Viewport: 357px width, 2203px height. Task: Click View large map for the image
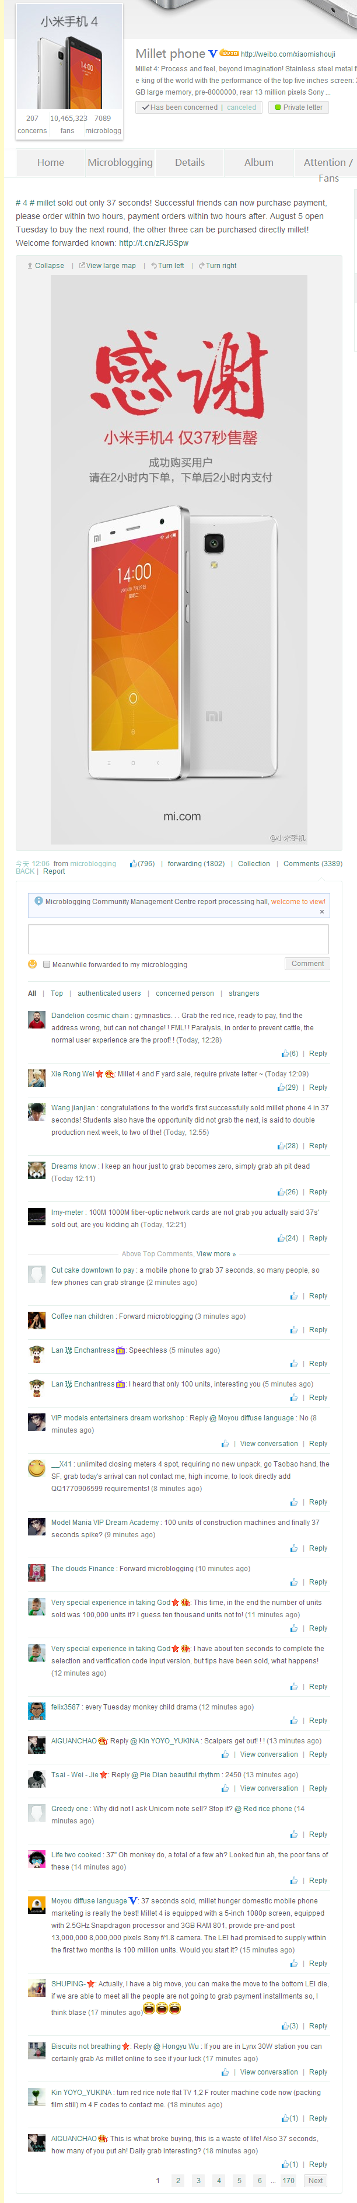pyautogui.click(x=107, y=265)
